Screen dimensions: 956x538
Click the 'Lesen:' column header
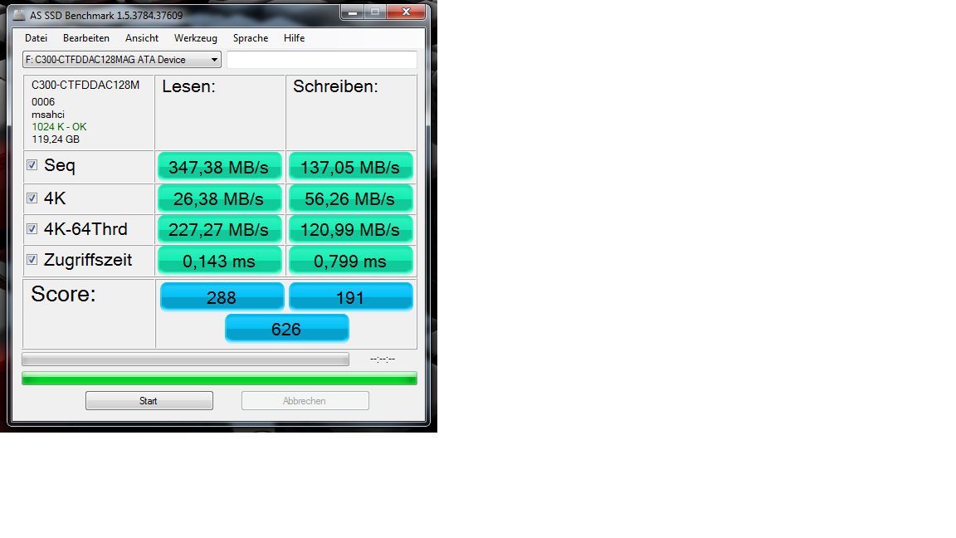[x=188, y=86]
